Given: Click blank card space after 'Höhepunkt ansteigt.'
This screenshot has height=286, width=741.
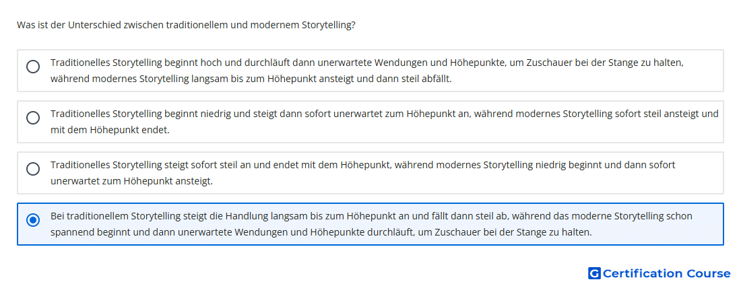Looking at the screenshot, I should 468,181.
